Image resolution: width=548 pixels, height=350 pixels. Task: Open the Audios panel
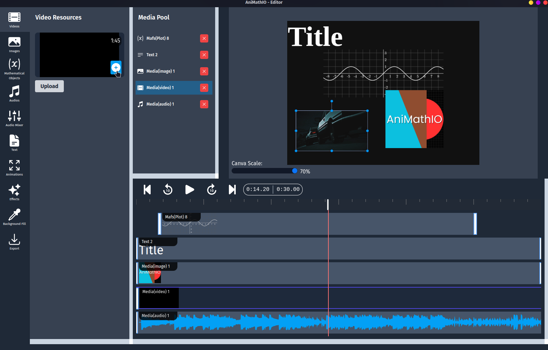click(x=14, y=94)
